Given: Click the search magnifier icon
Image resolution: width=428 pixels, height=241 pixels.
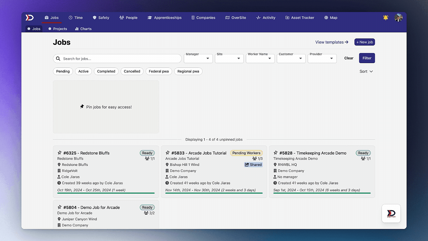Looking at the screenshot, I should click(58, 59).
